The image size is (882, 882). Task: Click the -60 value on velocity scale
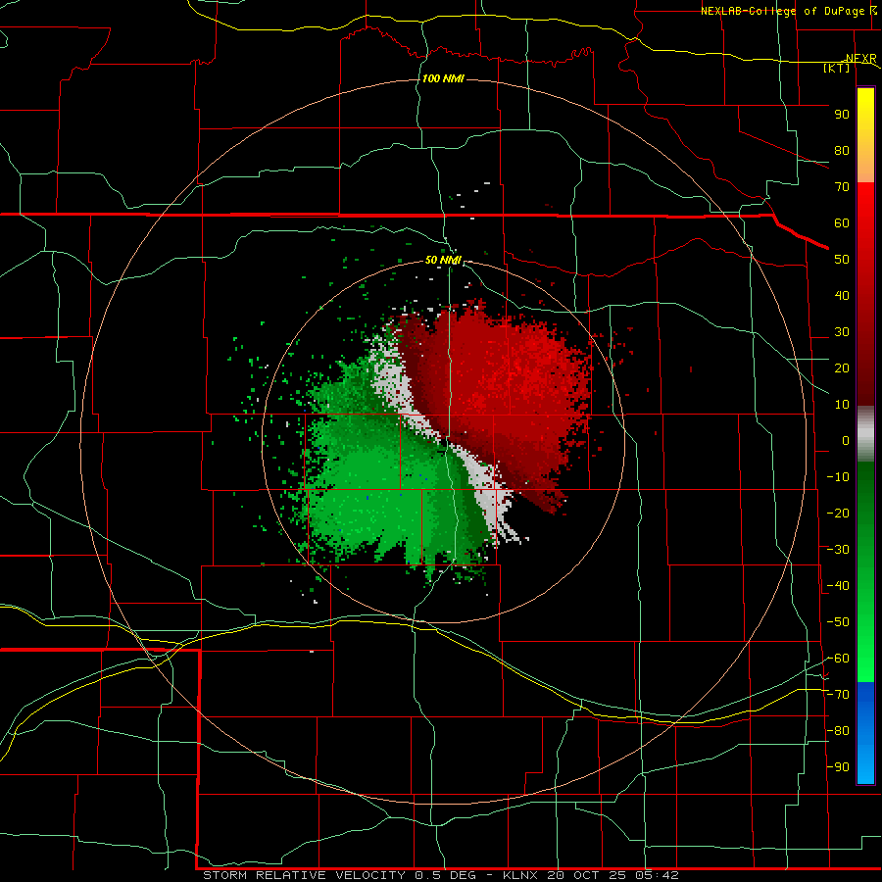click(838, 659)
